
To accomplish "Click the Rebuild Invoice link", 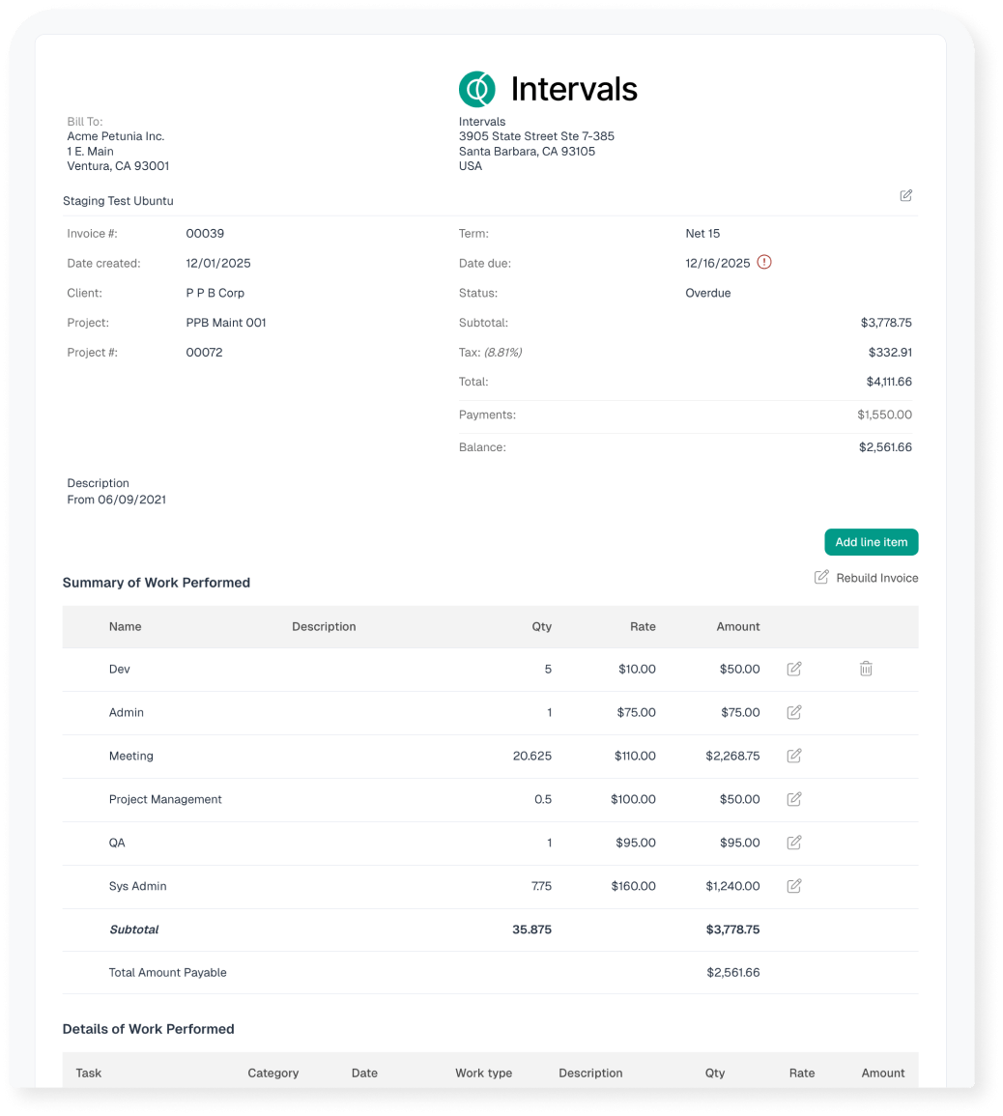I will coord(867,578).
